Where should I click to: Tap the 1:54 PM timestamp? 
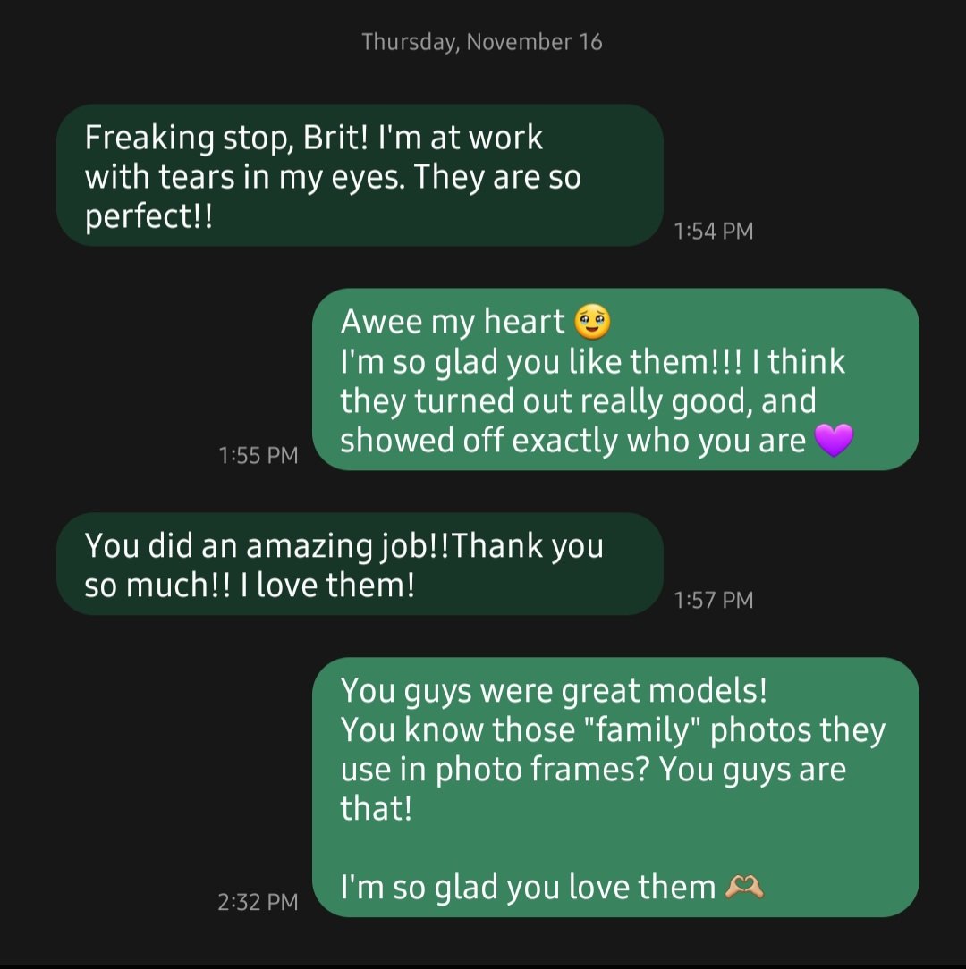pos(714,232)
